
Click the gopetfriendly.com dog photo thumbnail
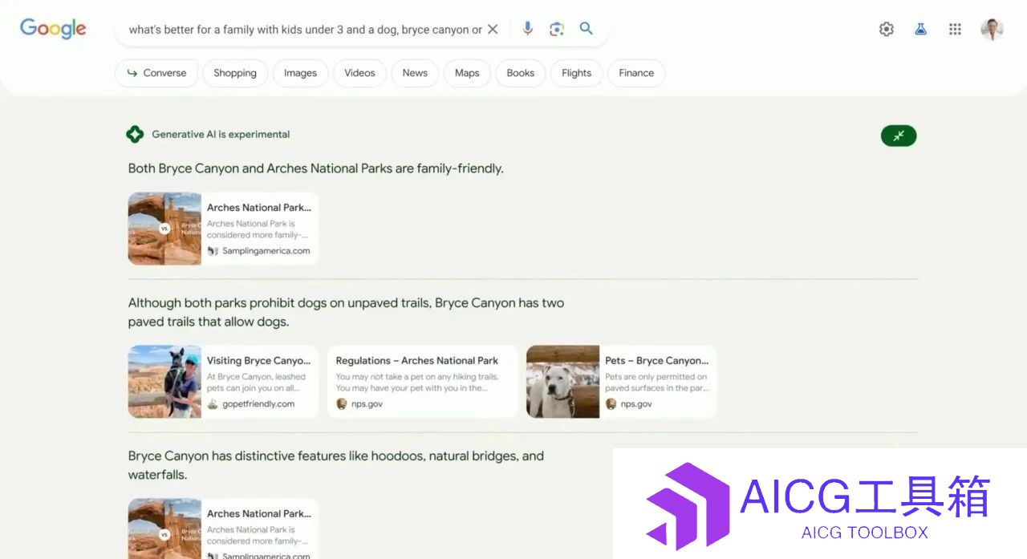tap(164, 382)
